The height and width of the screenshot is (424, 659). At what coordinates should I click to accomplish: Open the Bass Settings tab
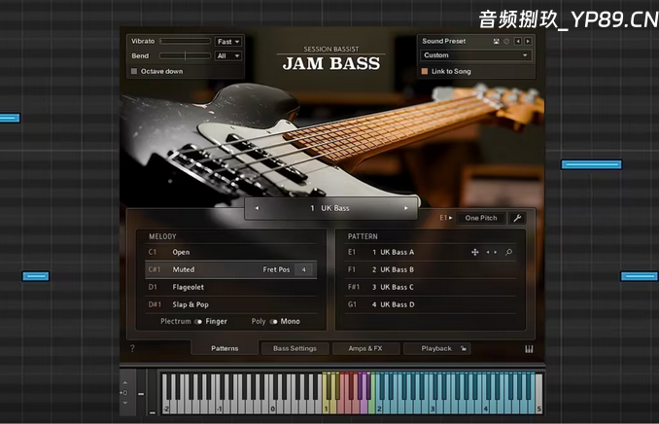(x=295, y=348)
